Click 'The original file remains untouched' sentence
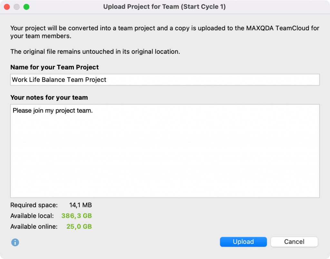This screenshot has height=259, width=330. [95, 52]
